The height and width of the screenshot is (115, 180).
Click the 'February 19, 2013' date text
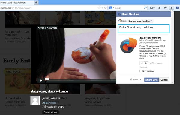[53, 107]
